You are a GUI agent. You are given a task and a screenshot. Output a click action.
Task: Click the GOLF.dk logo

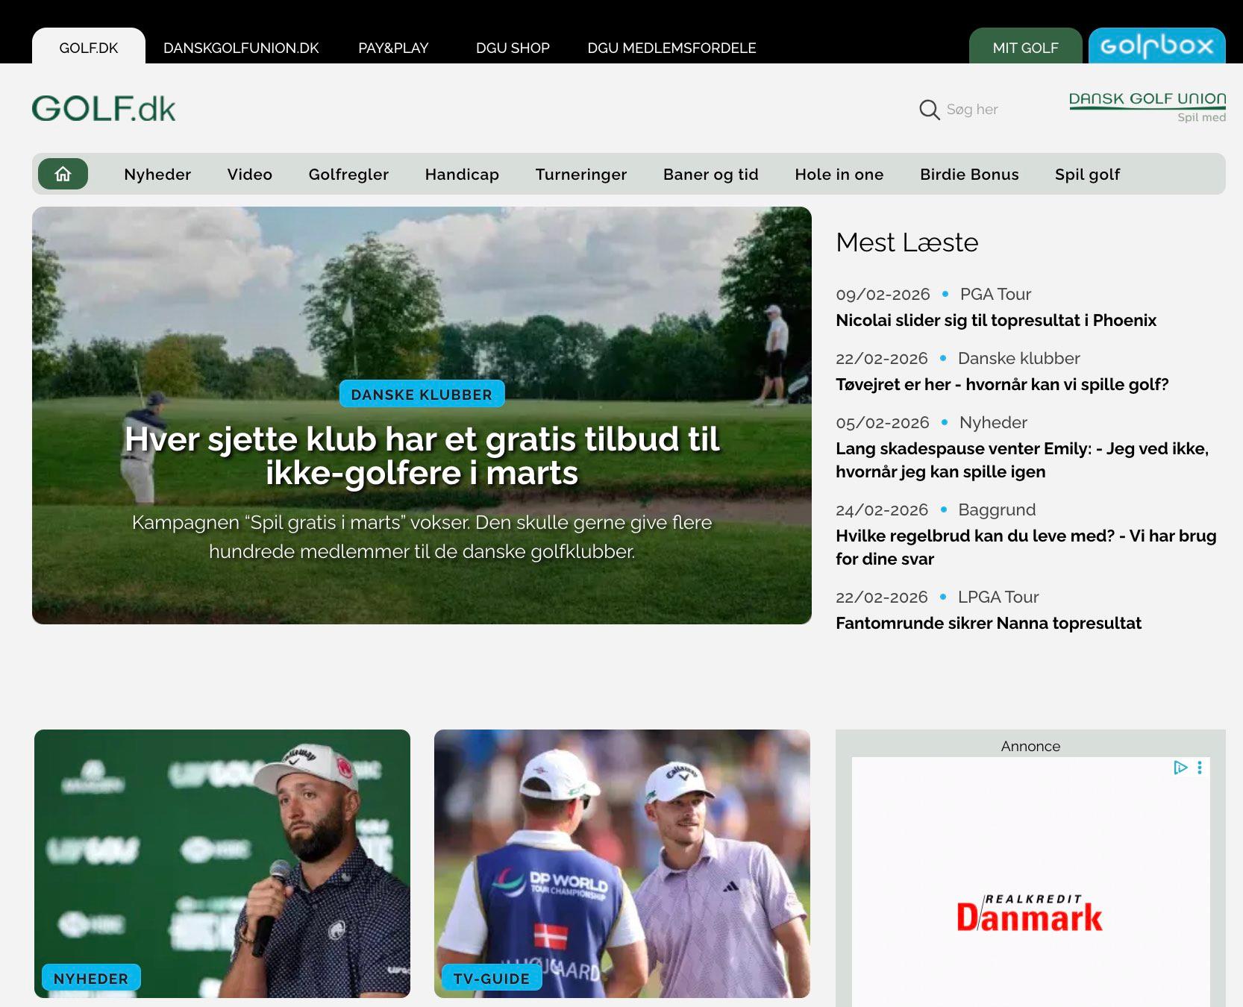coord(103,107)
